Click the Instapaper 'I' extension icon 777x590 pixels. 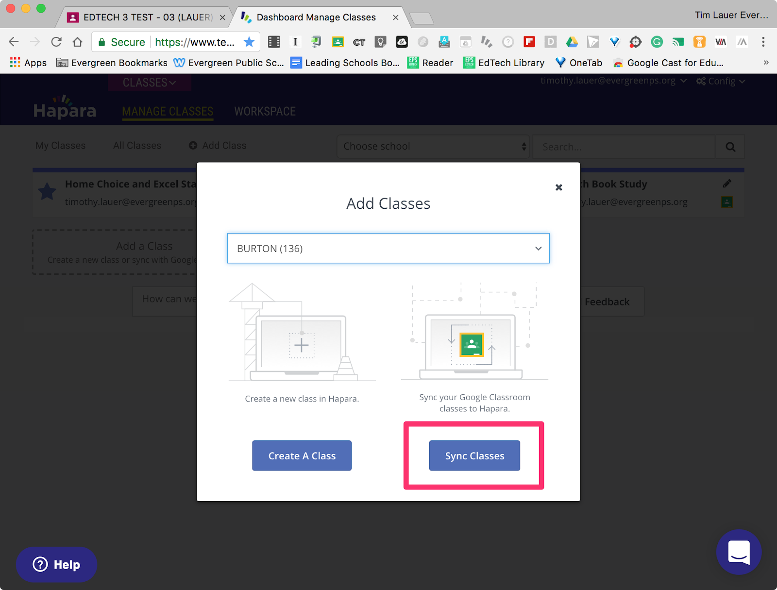tap(295, 42)
